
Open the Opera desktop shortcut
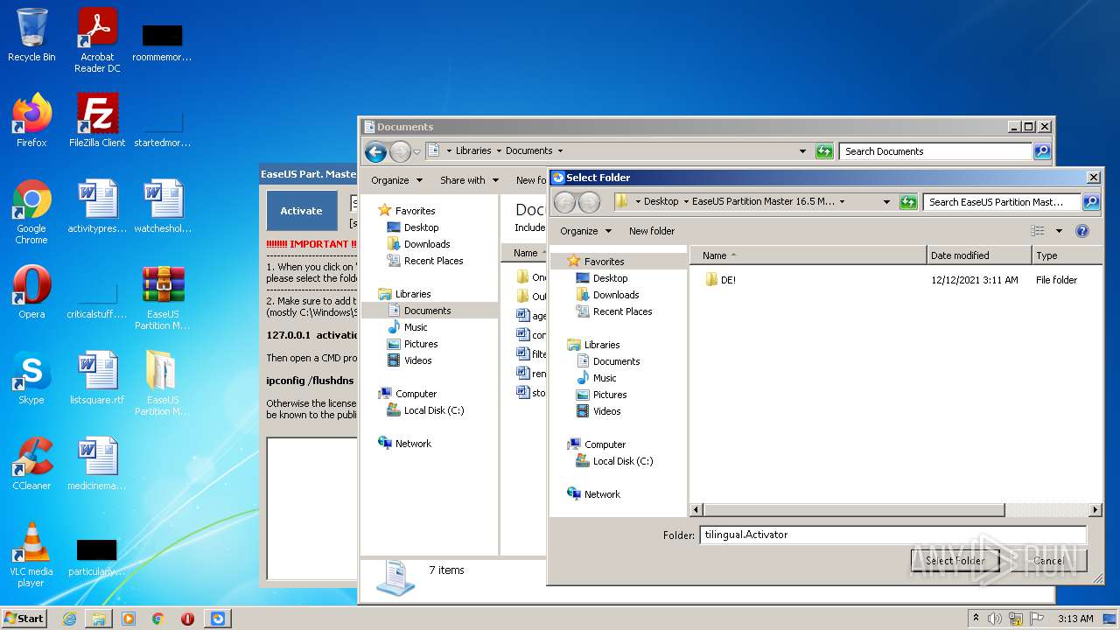31,292
